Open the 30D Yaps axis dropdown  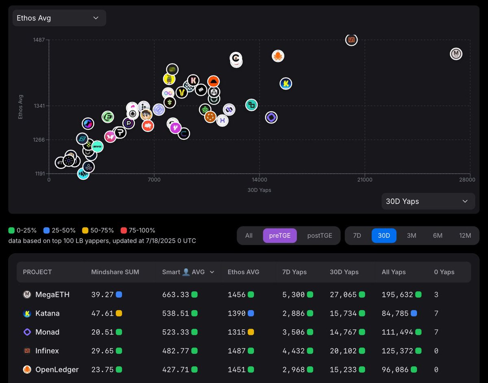(428, 201)
